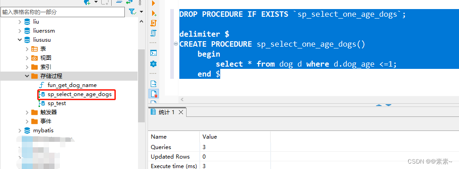
Task: Select the 触发器 folder
Action: [49, 112]
